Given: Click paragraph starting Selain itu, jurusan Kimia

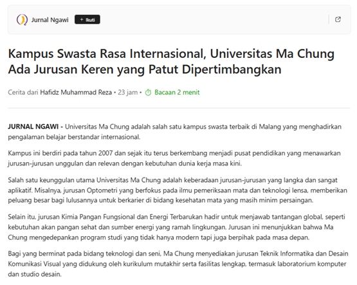Looking at the screenshot, I should click(176, 227).
